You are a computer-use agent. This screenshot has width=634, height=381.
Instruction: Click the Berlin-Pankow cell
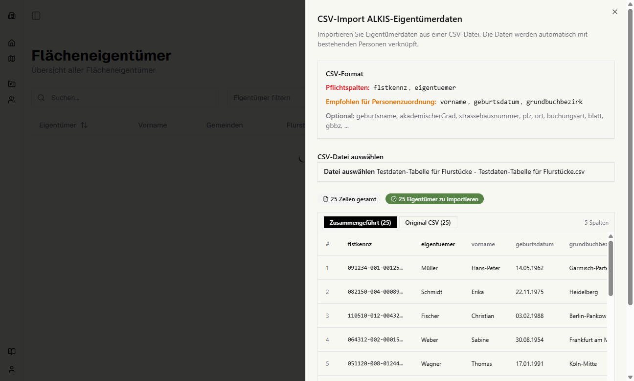[588, 316]
